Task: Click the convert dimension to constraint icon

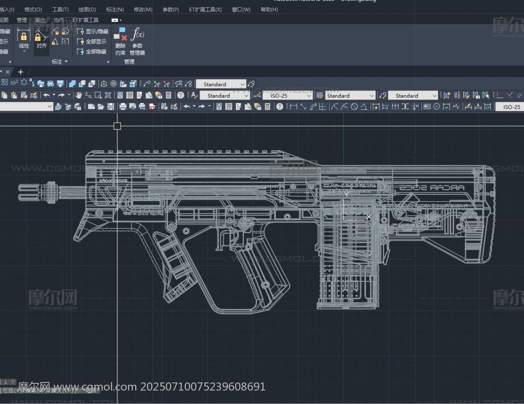Action: pos(65,42)
